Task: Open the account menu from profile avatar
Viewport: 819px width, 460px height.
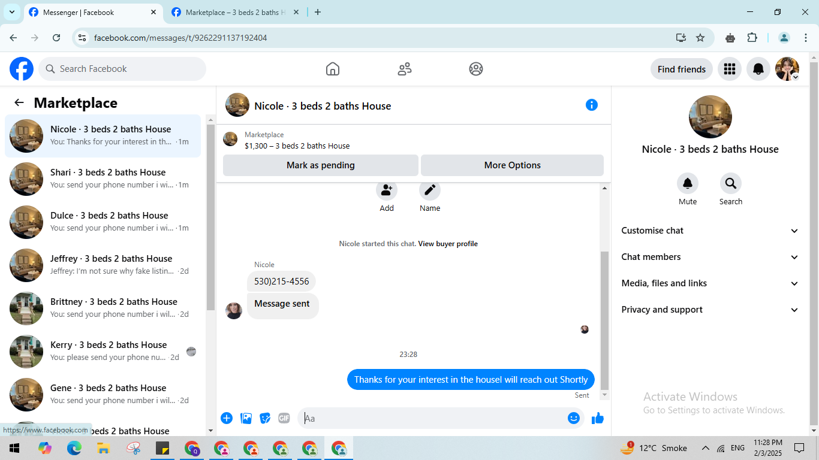Action: (x=787, y=69)
